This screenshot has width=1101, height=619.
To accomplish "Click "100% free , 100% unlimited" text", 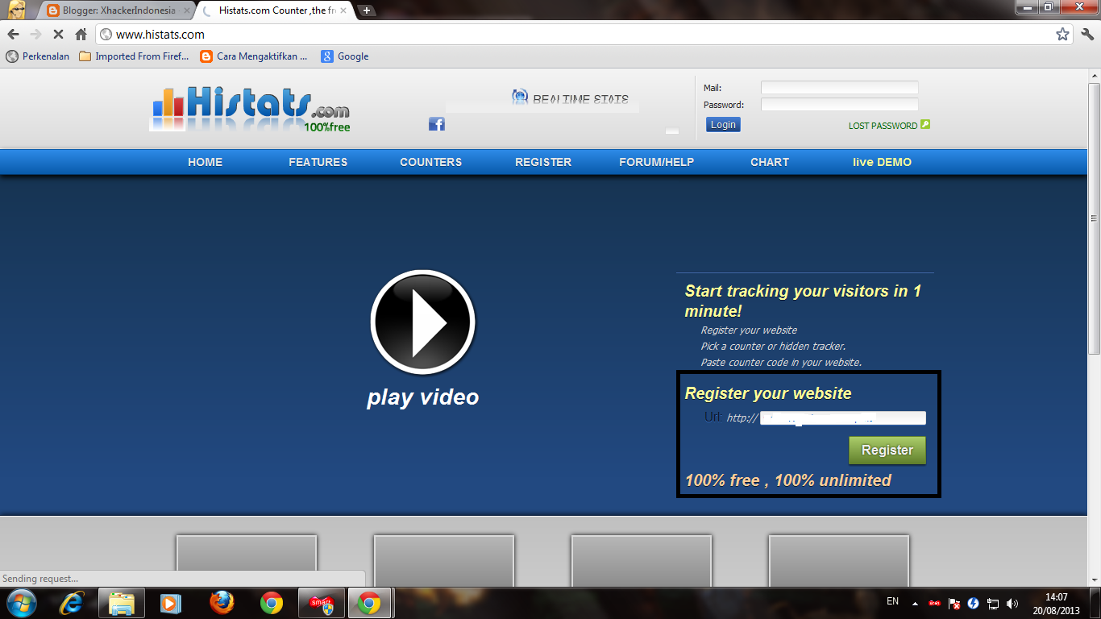I will tap(788, 480).
